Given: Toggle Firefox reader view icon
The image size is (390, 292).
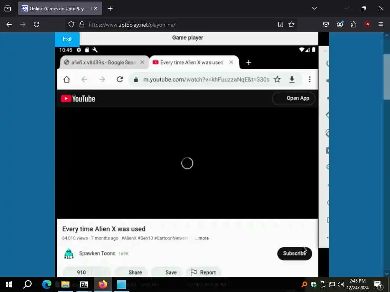Looking at the screenshot, I should point(281,24).
